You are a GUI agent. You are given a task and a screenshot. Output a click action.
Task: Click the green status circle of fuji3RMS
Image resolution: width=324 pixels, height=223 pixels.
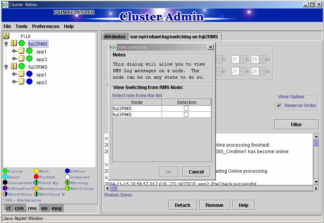[22, 66]
